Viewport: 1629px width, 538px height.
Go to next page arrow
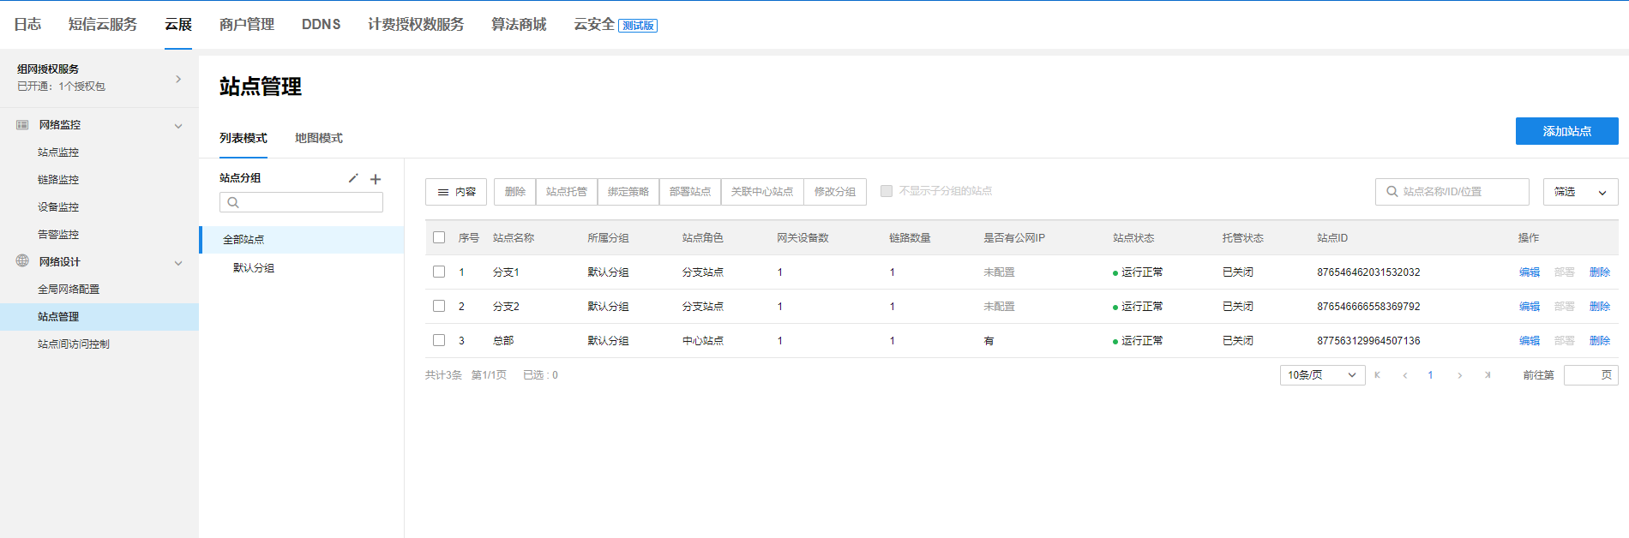pos(1460,375)
